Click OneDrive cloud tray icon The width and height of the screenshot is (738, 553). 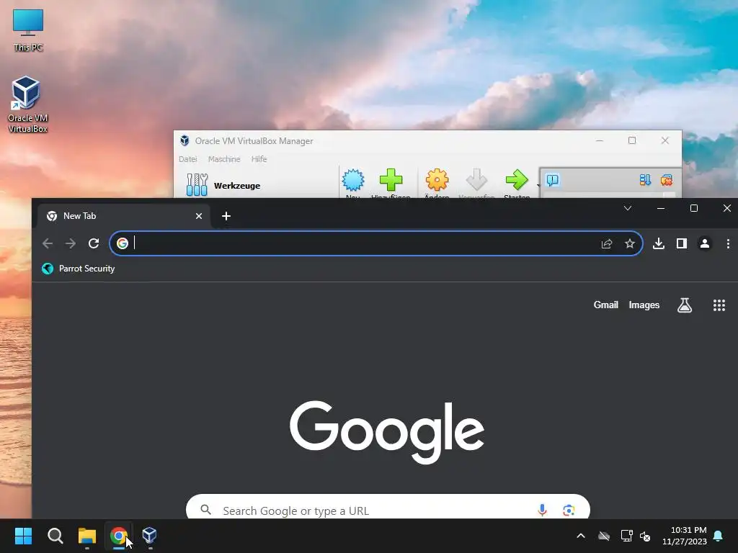coord(604,536)
